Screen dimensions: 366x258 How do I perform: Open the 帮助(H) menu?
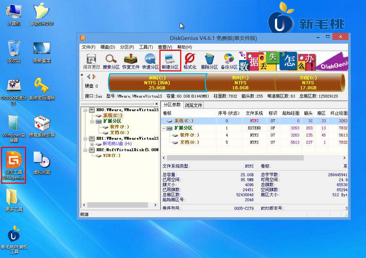184,47
